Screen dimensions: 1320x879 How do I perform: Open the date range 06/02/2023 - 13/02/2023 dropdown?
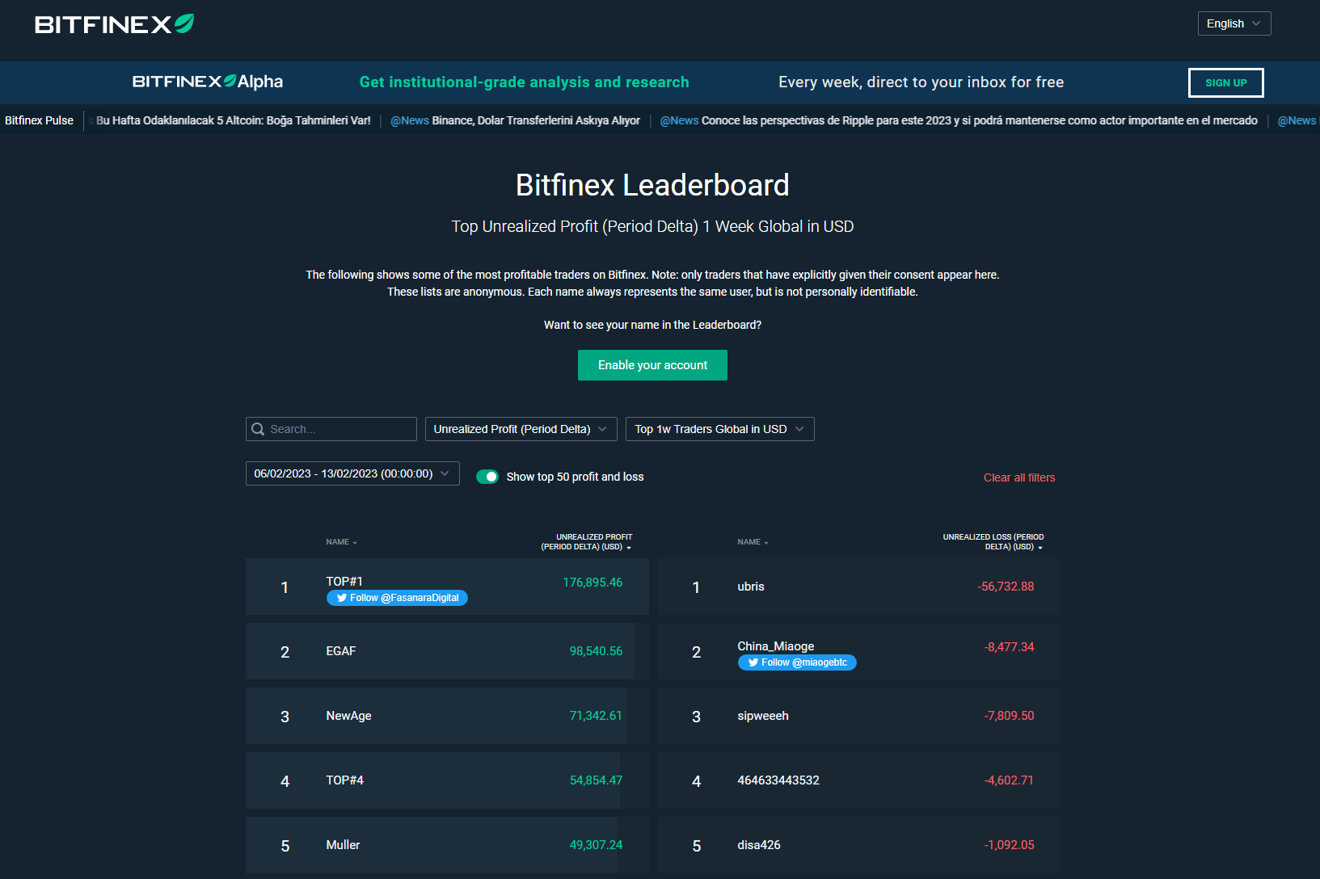click(352, 473)
